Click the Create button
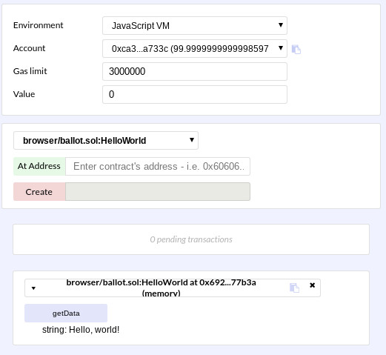386x355 pixels. coord(39,191)
